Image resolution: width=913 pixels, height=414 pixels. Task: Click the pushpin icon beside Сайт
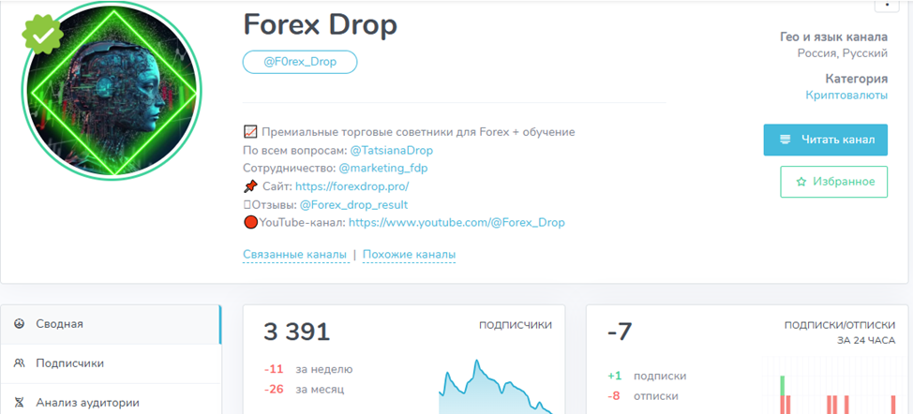[x=250, y=186]
